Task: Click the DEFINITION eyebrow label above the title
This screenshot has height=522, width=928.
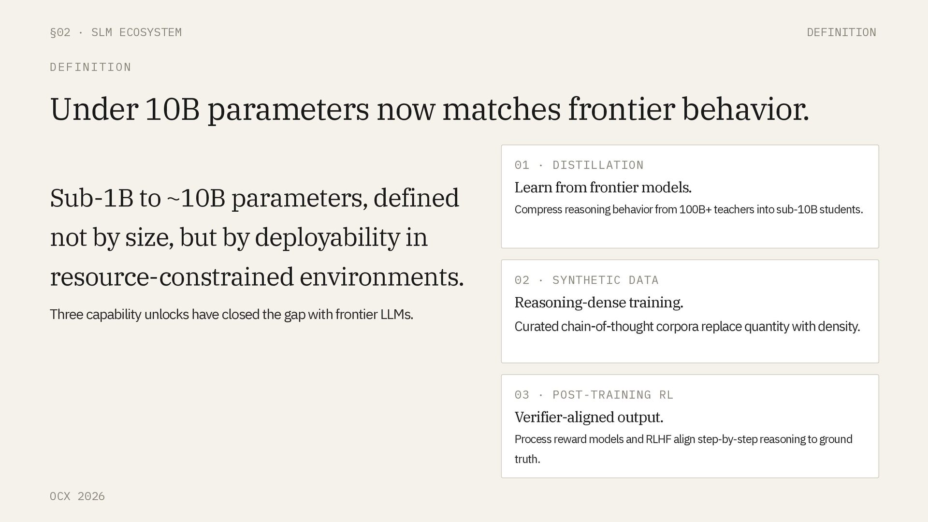Action: (90, 67)
